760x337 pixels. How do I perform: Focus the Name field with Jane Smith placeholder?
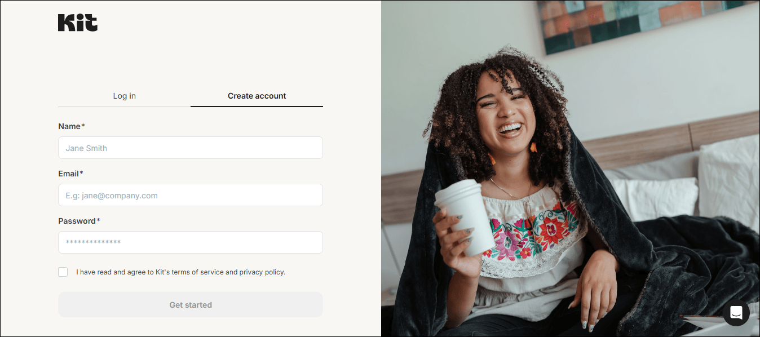click(191, 148)
